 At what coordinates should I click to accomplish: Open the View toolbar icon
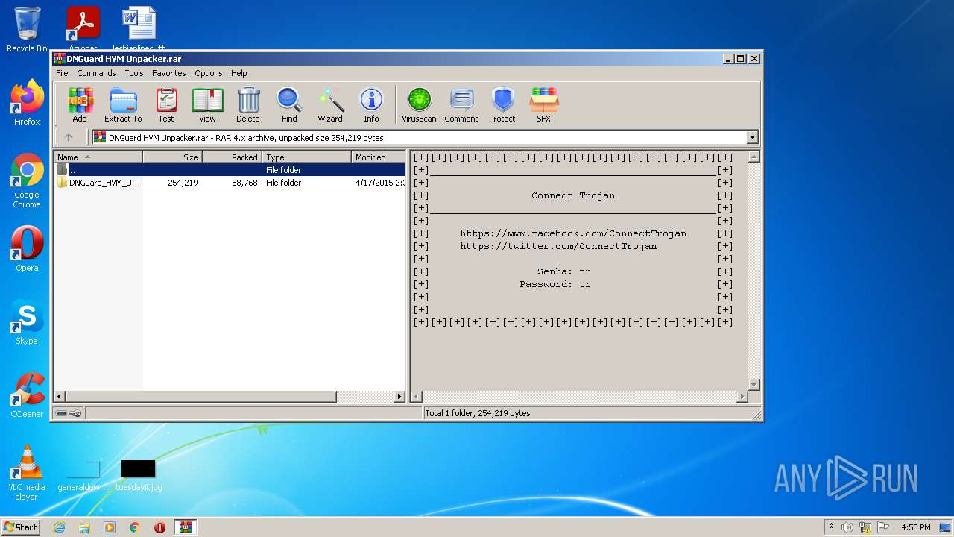pos(207,104)
